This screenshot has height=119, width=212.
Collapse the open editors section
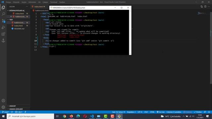click(x=17, y=10)
